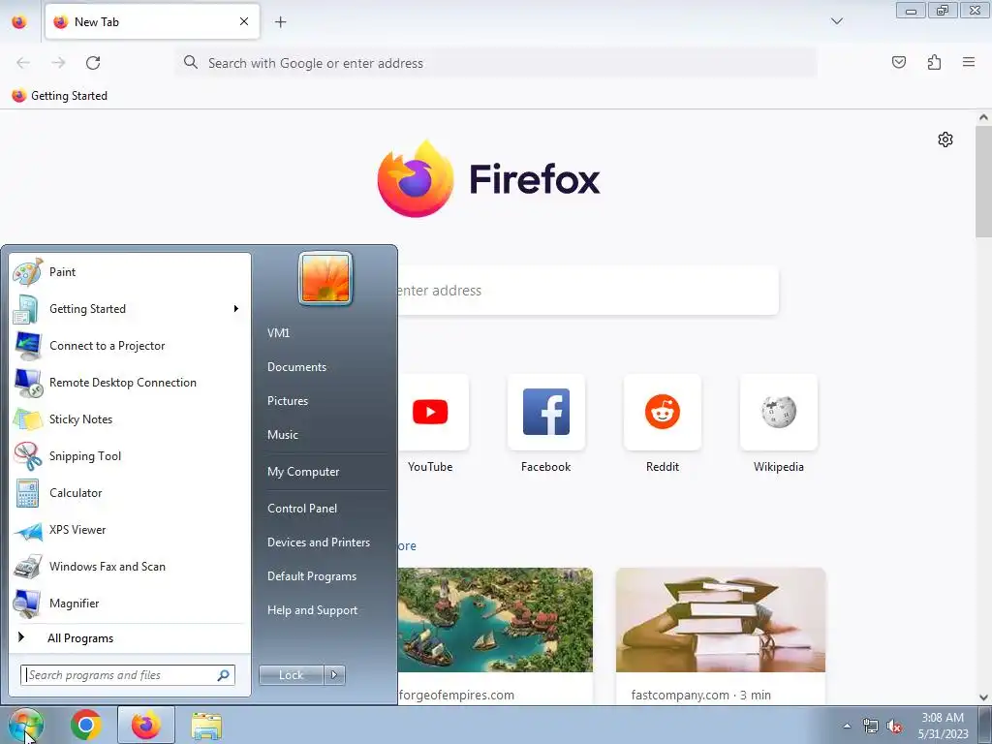Go forward in Firefox
This screenshot has width=992, height=744.
click(58, 63)
